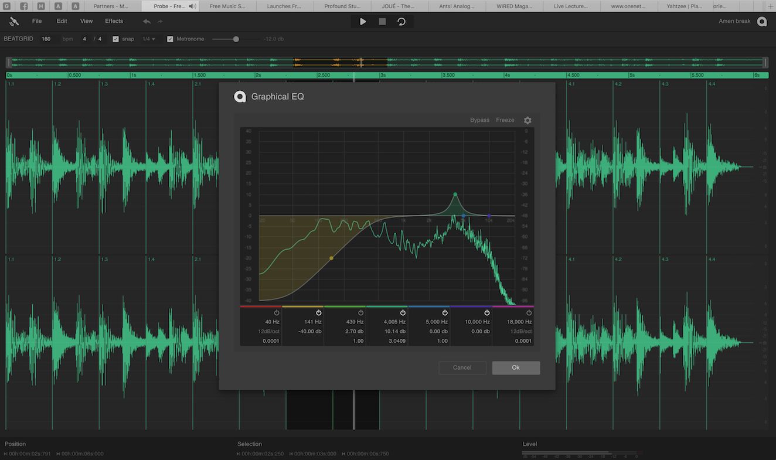
Task: Power off the 4,005 Hz EQ band
Action: pyautogui.click(x=403, y=312)
